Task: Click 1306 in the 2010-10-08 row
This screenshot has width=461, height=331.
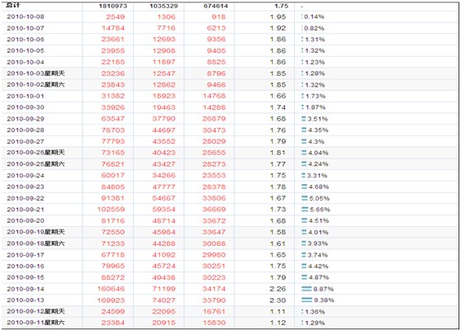Action: click(166, 17)
